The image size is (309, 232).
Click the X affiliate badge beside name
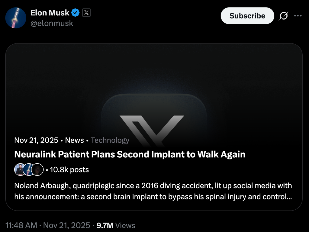pos(86,13)
